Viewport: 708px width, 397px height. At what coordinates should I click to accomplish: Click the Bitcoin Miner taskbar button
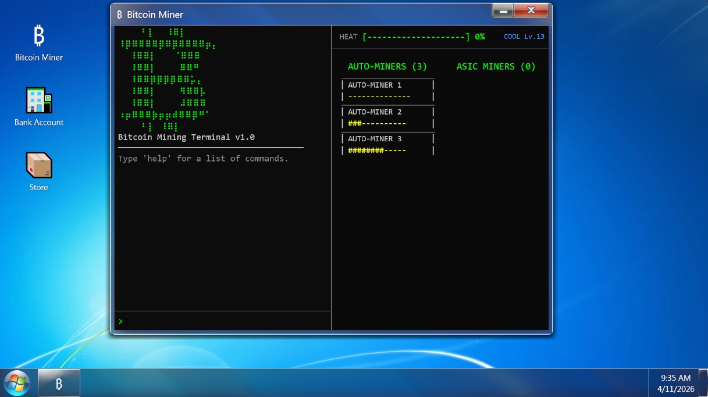pyautogui.click(x=59, y=383)
